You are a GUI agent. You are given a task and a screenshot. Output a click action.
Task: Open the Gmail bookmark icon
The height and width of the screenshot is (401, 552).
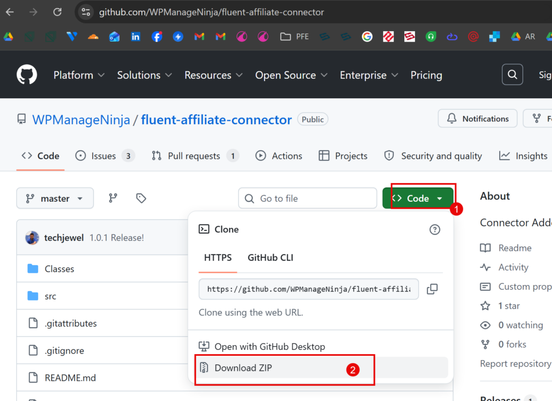coord(199,37)
